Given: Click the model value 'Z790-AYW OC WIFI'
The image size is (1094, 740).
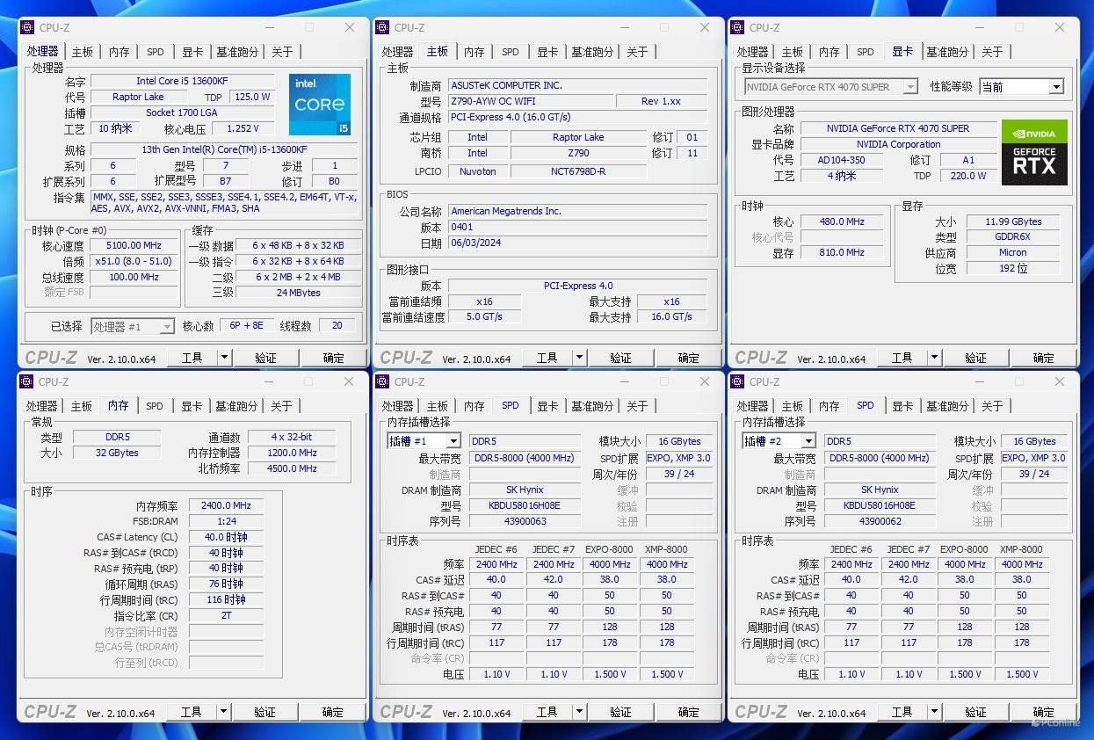Looking at the screenshot, I should pyautogui.click(x=530, y=101).
